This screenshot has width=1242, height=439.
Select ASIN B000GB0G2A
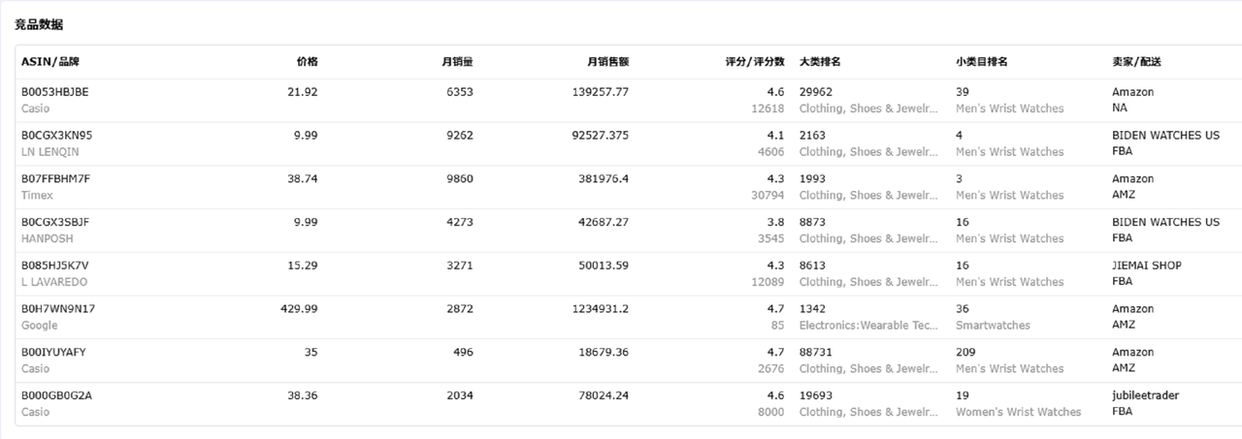[x=56, y=395]
